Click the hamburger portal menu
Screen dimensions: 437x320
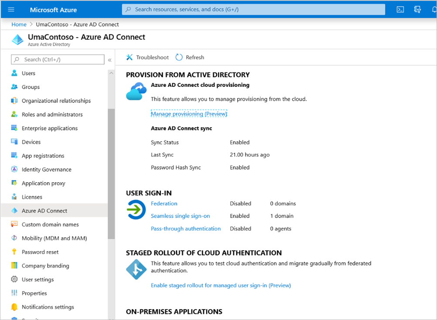[11, 9]
